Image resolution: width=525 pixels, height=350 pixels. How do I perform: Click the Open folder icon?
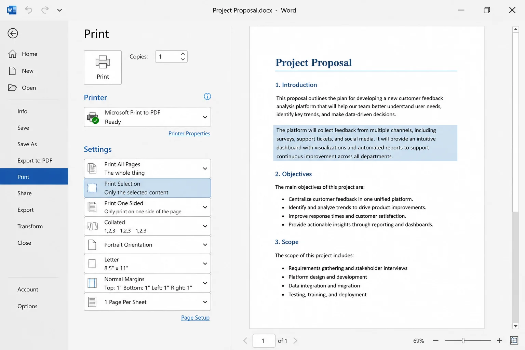coord(12,88)
